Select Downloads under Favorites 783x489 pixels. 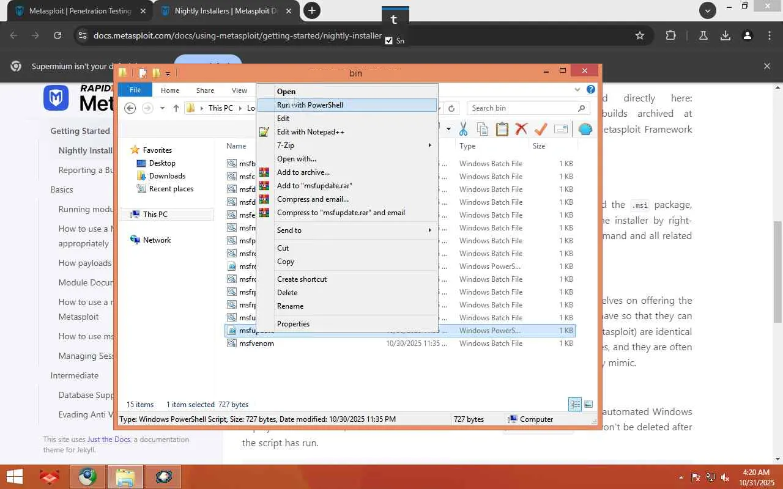click(167, 176)
